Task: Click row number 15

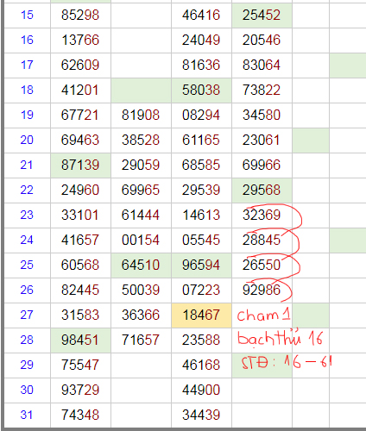Action: coord(27,16)
